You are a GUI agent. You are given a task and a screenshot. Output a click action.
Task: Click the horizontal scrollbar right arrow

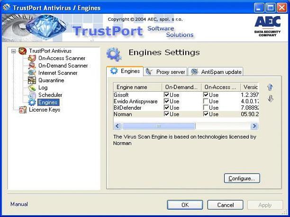tap(254, 126)
